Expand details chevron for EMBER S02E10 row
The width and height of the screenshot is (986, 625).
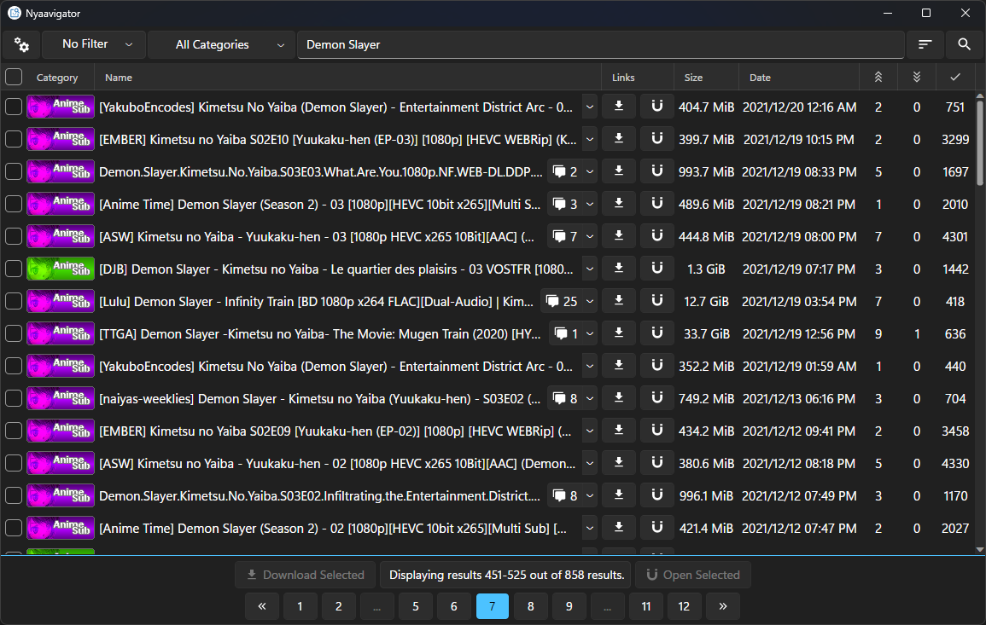coord(589,140)
